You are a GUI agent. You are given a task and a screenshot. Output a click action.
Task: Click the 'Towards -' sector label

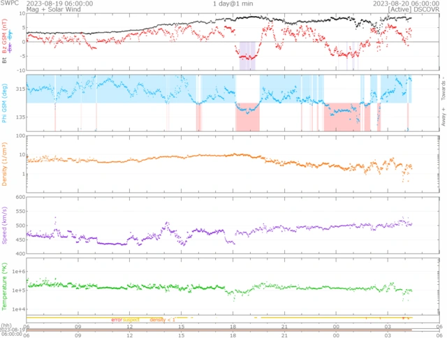click(444, 88)
